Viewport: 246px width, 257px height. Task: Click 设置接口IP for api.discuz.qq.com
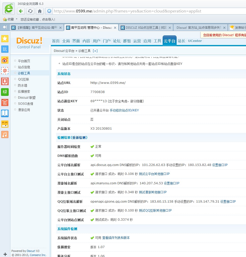(x=220, y=165)
